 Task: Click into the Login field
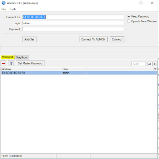pos(73,23)
